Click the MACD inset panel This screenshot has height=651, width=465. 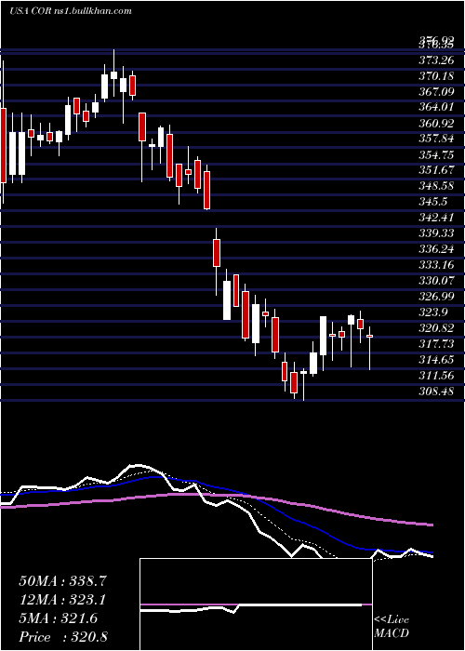point(256,604)
